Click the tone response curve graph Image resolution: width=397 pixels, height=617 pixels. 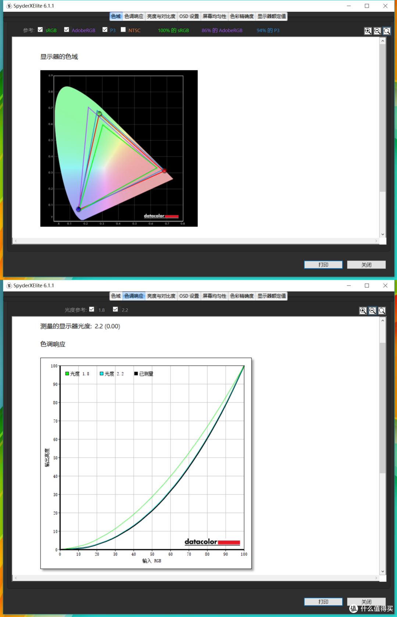(146, 463)
